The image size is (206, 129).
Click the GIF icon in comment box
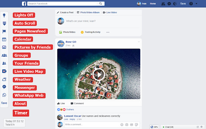pyautogui.click(x=132, y=125)
